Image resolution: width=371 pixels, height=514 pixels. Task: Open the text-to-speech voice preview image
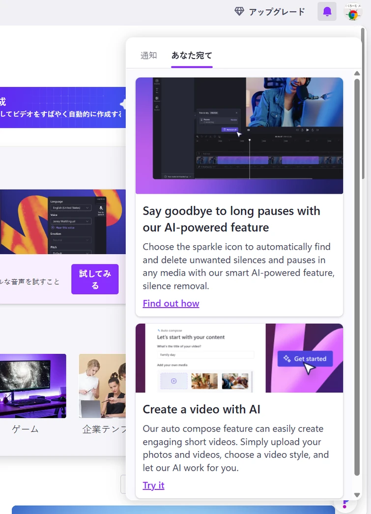62,222
